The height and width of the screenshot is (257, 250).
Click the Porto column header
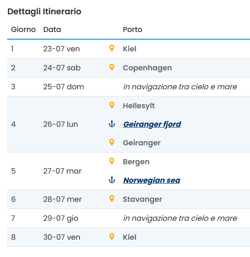(x=132, y=29)
